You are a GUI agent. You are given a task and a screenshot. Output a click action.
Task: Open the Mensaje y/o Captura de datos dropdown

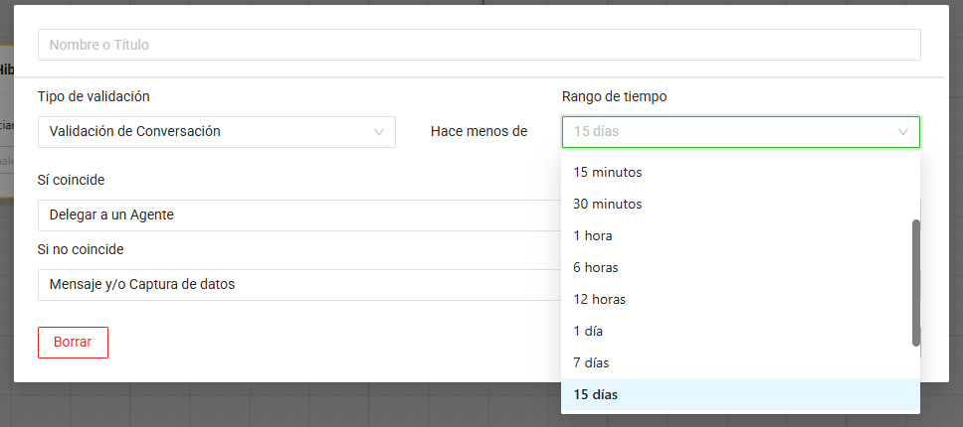click(298, 284)
